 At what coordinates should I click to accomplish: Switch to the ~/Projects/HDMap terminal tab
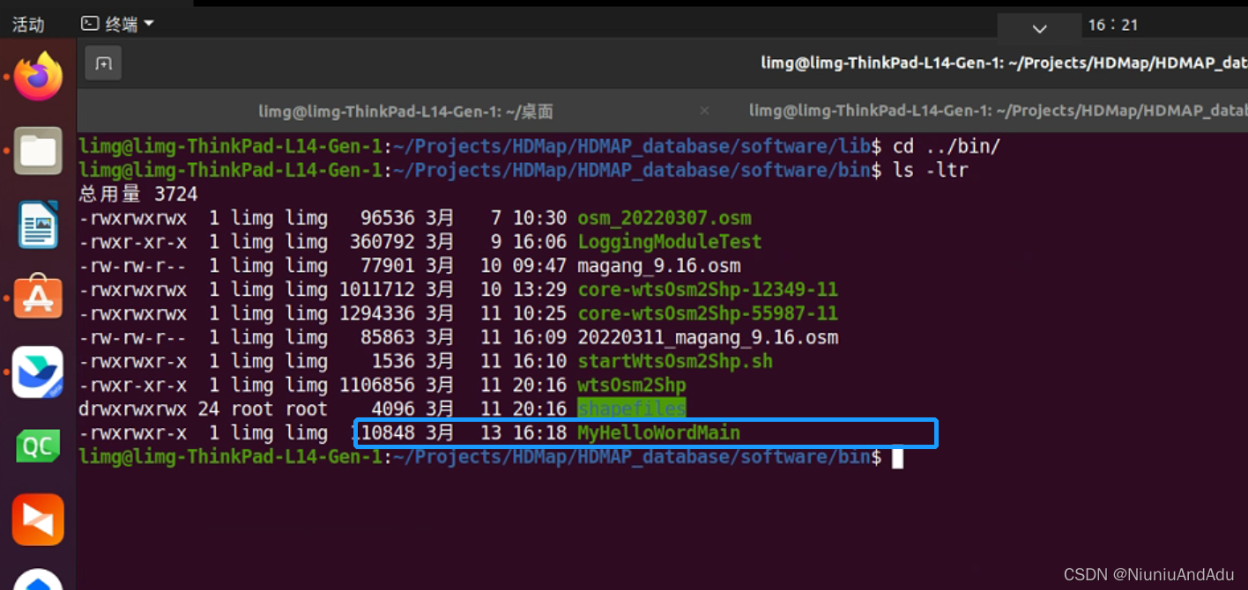click(x=998, y=110)
